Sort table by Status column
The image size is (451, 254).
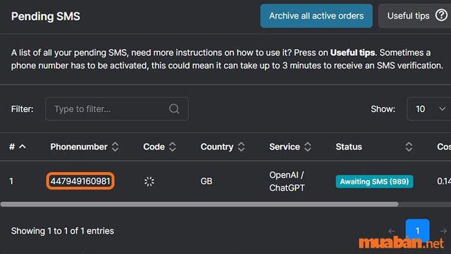pos(408,147)
